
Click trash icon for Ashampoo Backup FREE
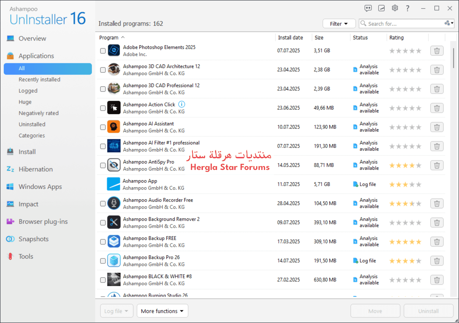pyautogui.click(x=437, y=242)
